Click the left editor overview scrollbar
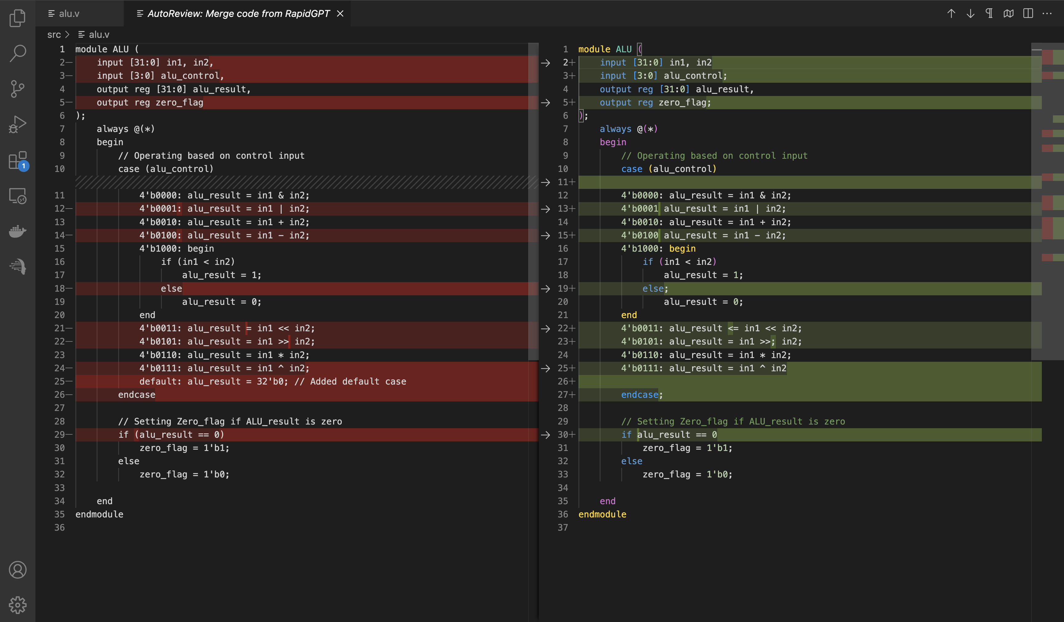The image size is (1064, 622). (533, 202)
